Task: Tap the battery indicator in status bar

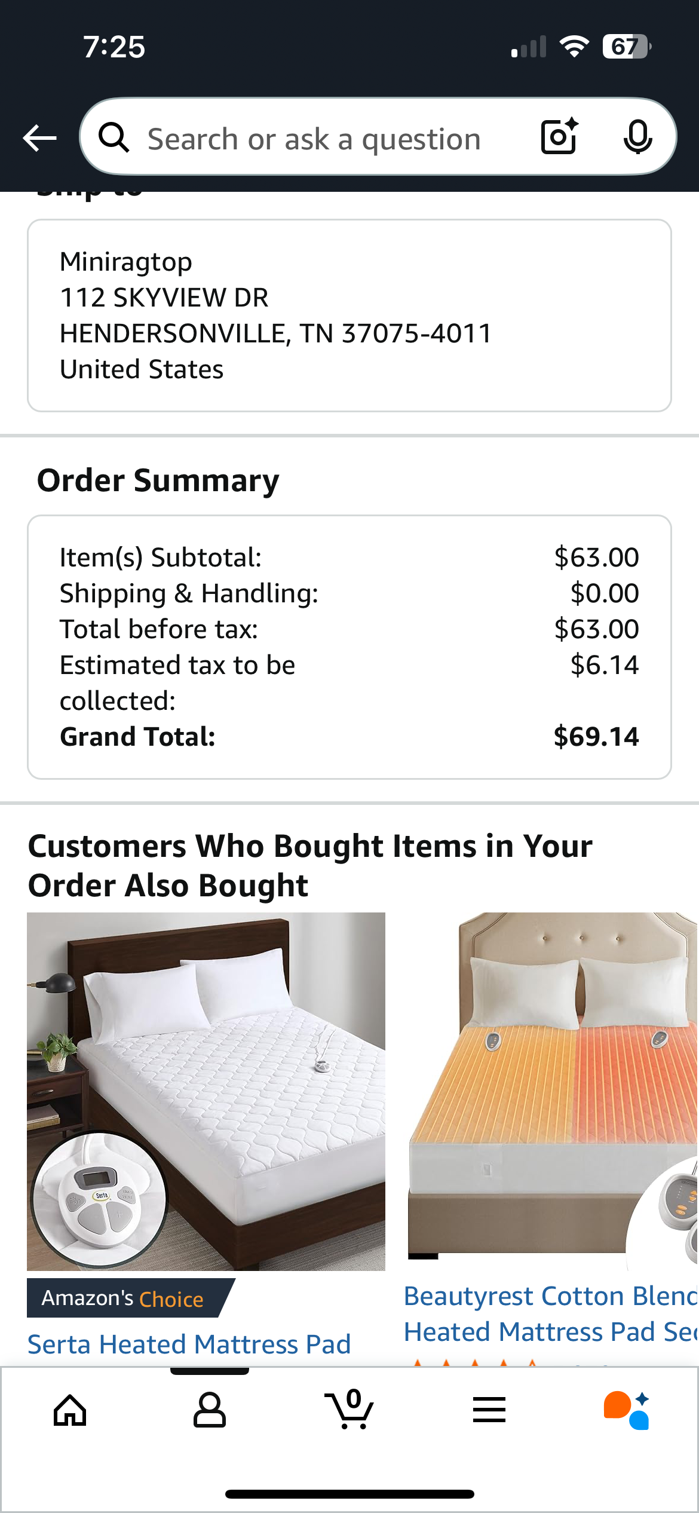Action: [627, 46]
